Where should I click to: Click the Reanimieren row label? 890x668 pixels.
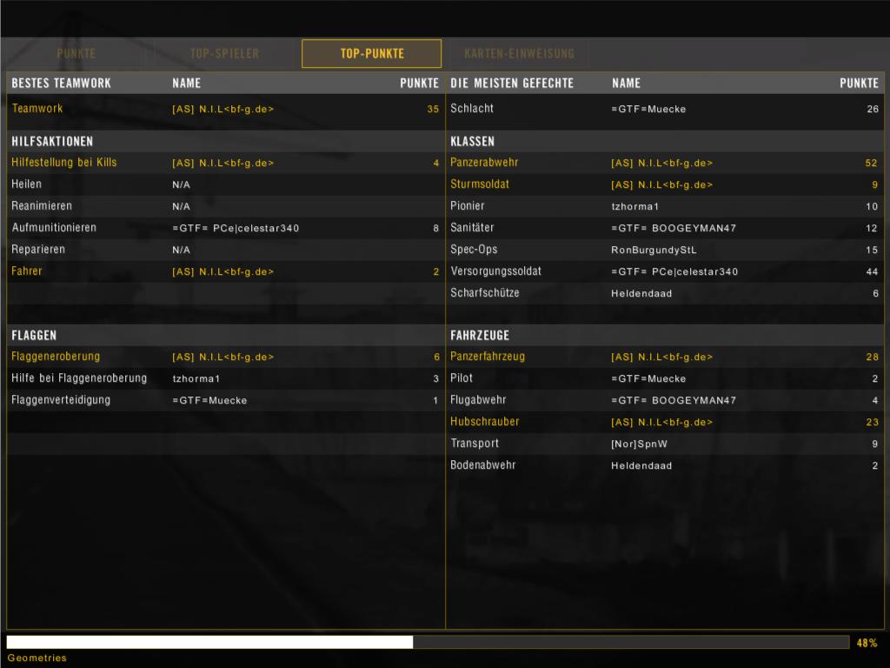(42, 205)
